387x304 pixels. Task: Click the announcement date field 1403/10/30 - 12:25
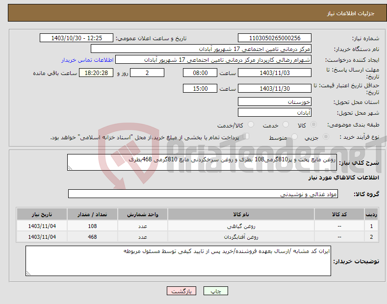(x=77, y=38)
